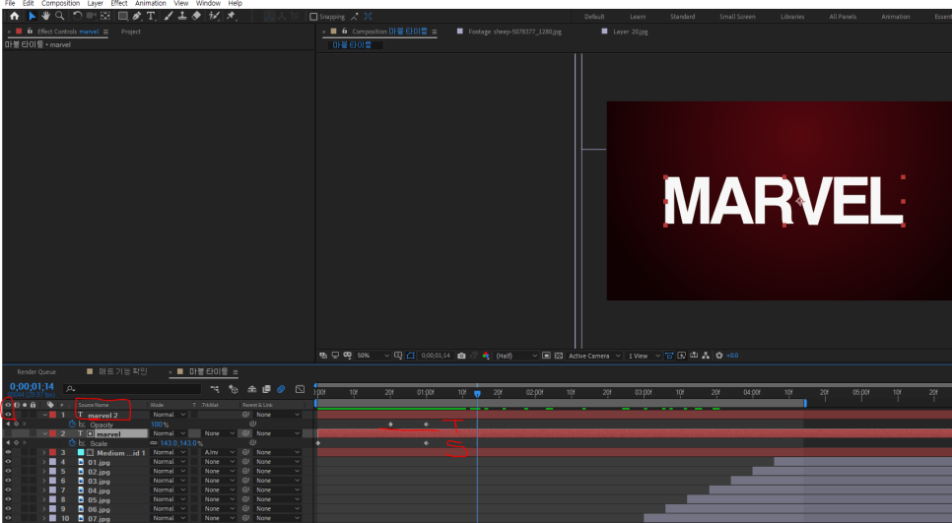Click the timeline layer search field
The width and height of the screenshot is (952, 523).
point(132,389)
